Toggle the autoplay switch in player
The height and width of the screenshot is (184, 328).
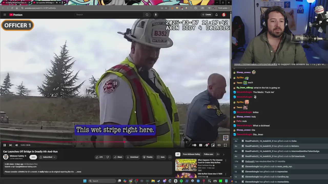pos(194,145)
